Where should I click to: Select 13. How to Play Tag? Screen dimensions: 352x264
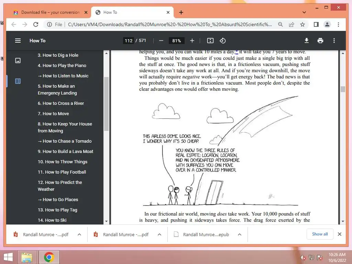[x=57, y=210]
